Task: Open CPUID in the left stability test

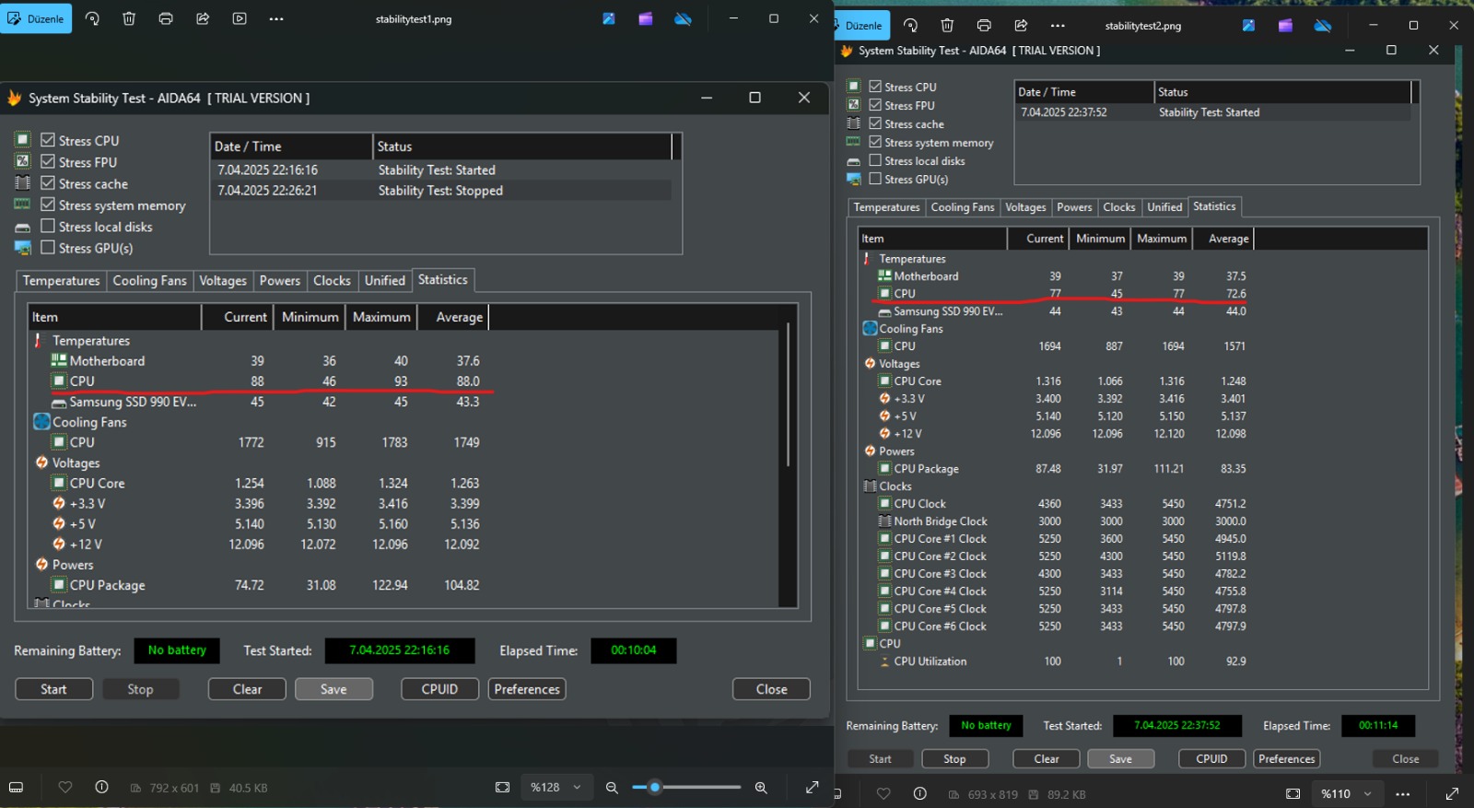Action: [x=439, y=689]
